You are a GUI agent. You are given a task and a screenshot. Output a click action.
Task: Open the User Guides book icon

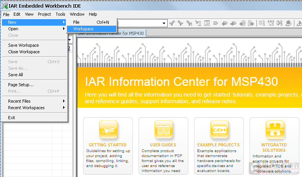point(163,129)
